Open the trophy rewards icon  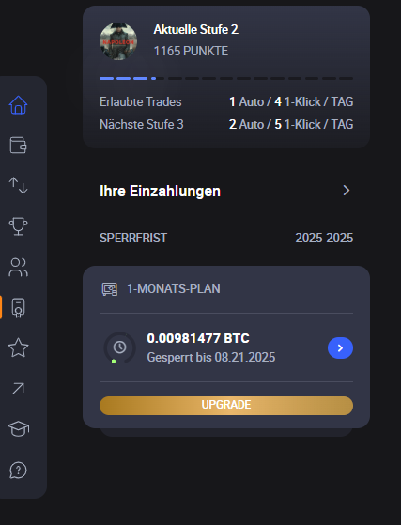tap(18, 226)
